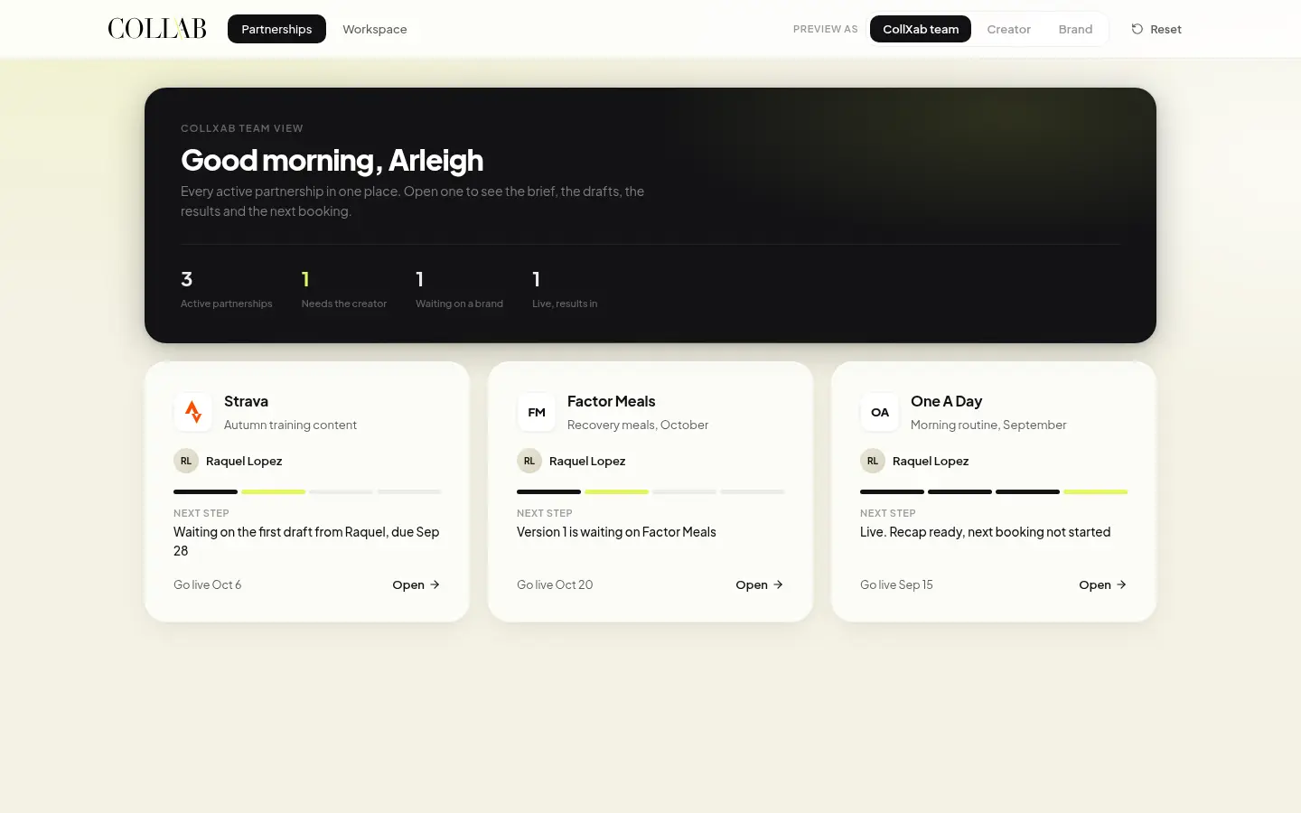Viewport: 1301px width, 813px height.
Task: Click the Factor Meals card progress bar
Action: (650, 491)
